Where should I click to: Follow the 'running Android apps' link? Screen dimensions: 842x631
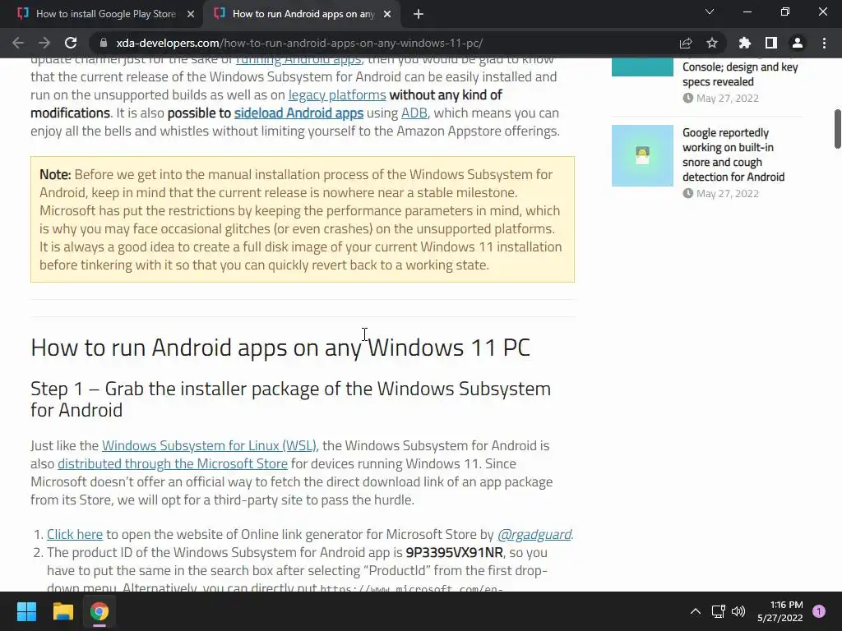(298, 60)
